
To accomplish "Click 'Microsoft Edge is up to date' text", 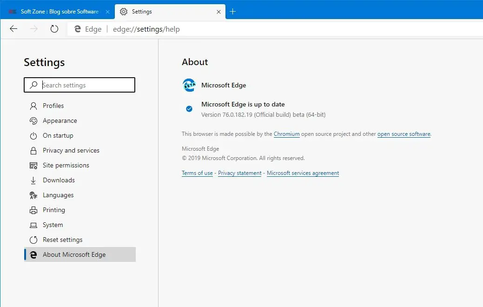I will click(x=243, y=105).
